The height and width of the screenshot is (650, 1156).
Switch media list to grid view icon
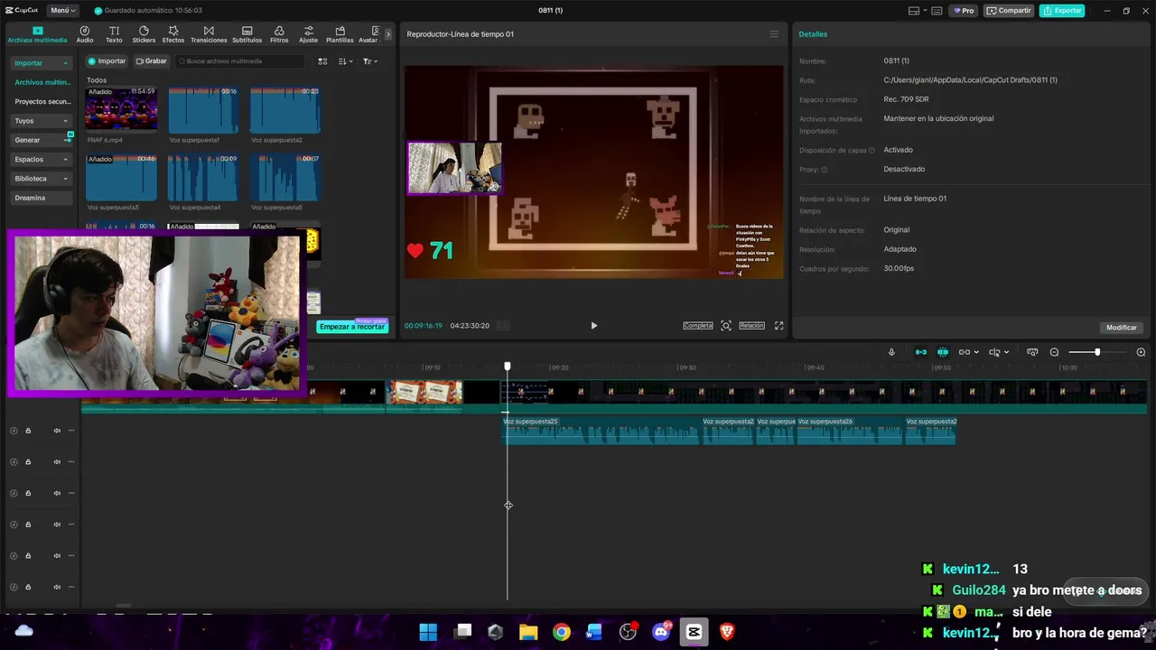(322, 61)
